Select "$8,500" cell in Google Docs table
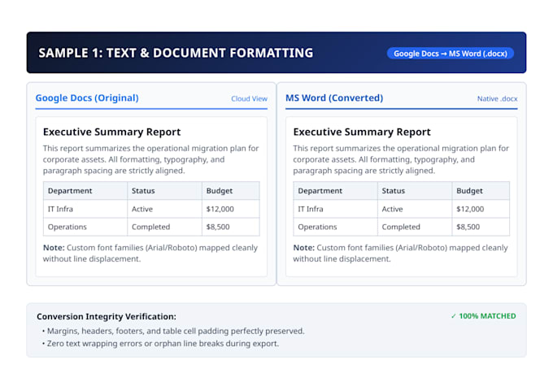Viewport: 553px width, 373px height. point(231,227)
